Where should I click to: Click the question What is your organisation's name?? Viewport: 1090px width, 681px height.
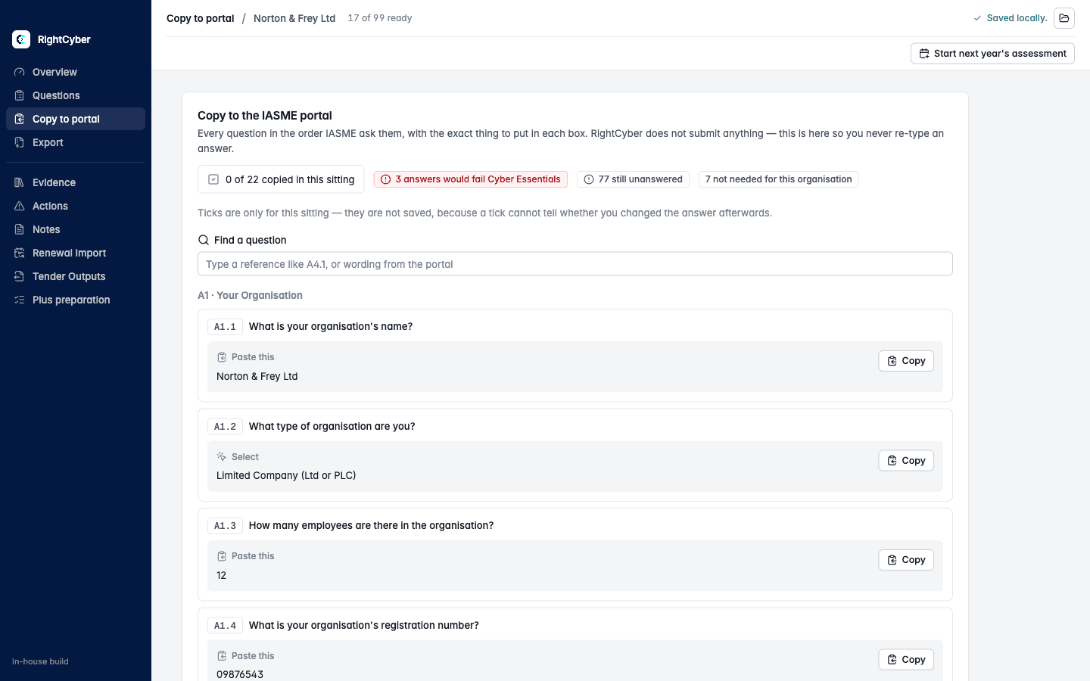point(331,326)
